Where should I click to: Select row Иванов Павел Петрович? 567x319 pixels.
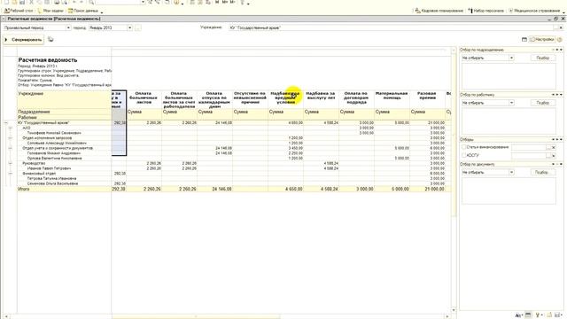tap(50, 168)
